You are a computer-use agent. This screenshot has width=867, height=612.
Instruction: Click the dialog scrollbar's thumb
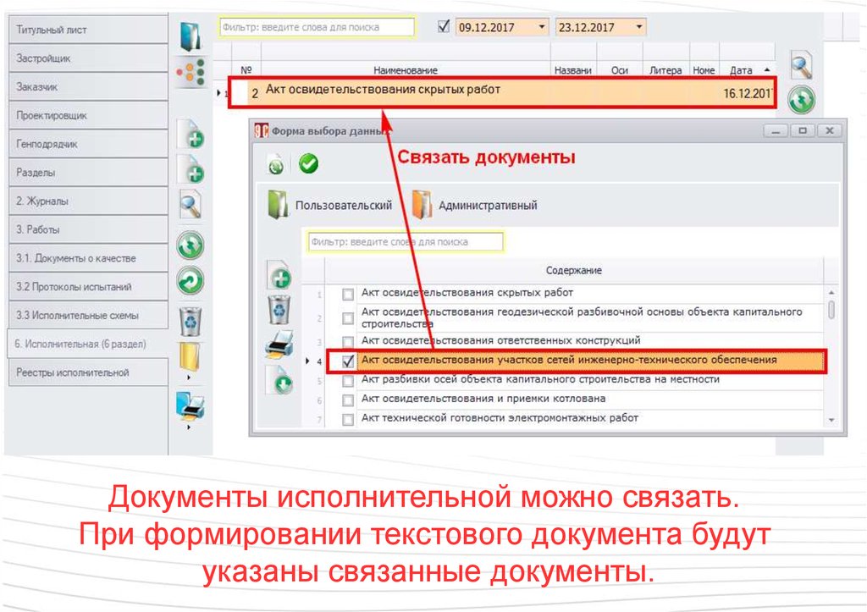click(x=831, y=310)
